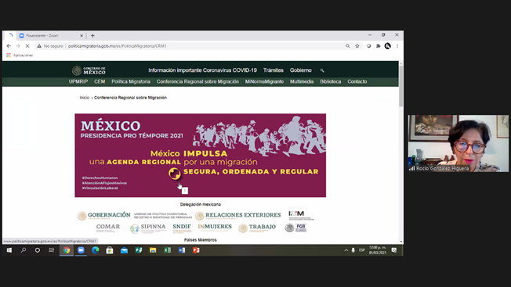
Task: Stop page loading with X button
Action: (x=27, y=46)
